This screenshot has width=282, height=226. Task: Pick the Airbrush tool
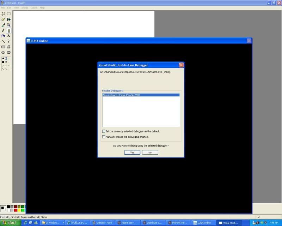[3, 36]
